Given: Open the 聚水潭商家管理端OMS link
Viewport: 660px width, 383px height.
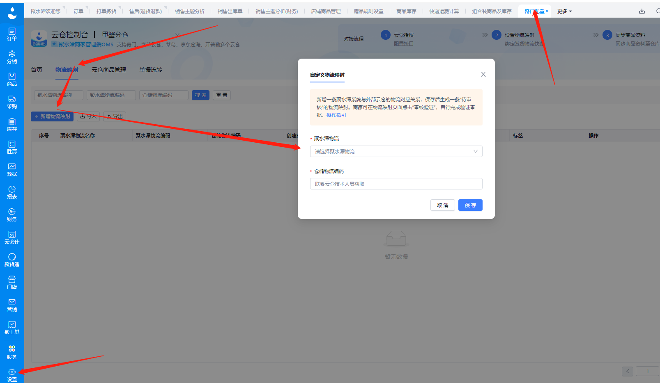Looking at the screenshot, I should [x=86, y=44].
